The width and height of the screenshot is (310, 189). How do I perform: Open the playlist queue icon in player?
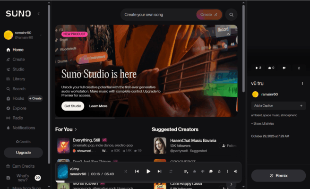[186, 172]
